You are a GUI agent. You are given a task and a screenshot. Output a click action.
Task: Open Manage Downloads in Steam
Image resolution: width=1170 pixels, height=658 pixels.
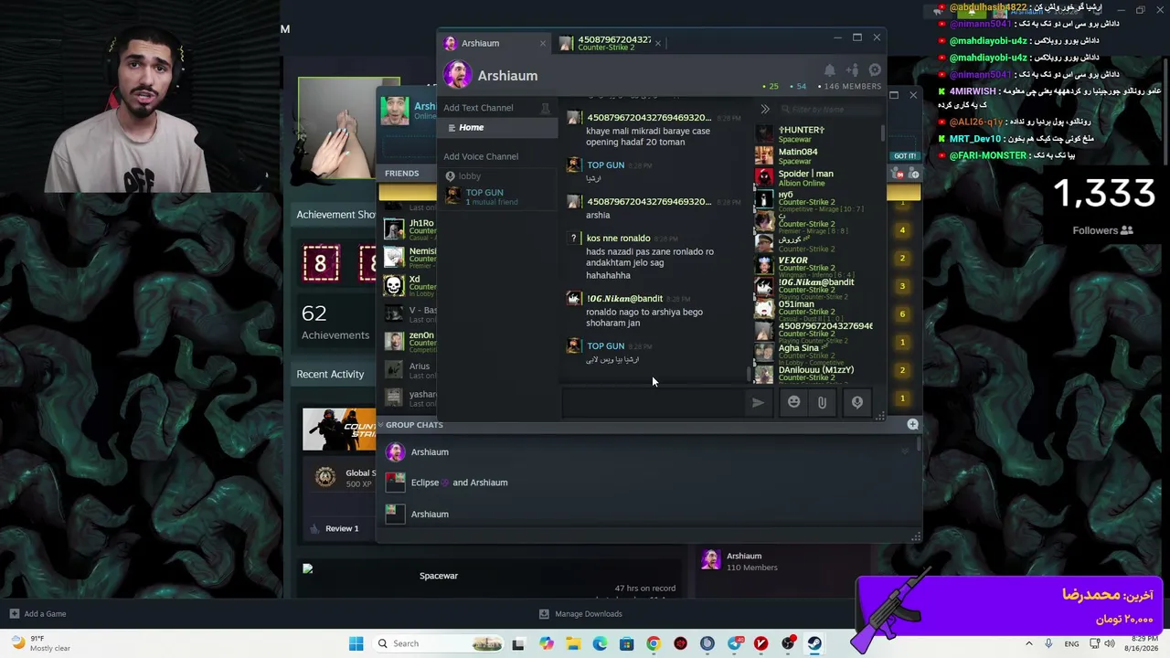coord(580,614)
